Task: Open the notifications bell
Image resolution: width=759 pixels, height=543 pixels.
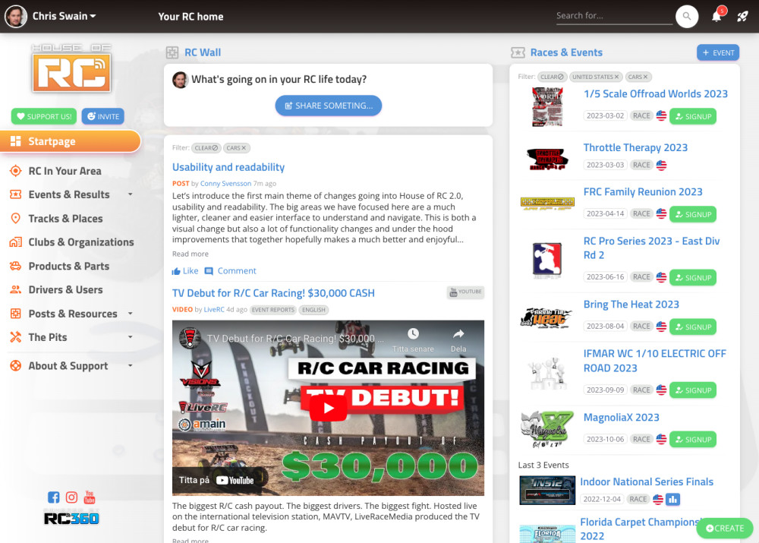Action: pyautogui.click(x=716, y=17)
